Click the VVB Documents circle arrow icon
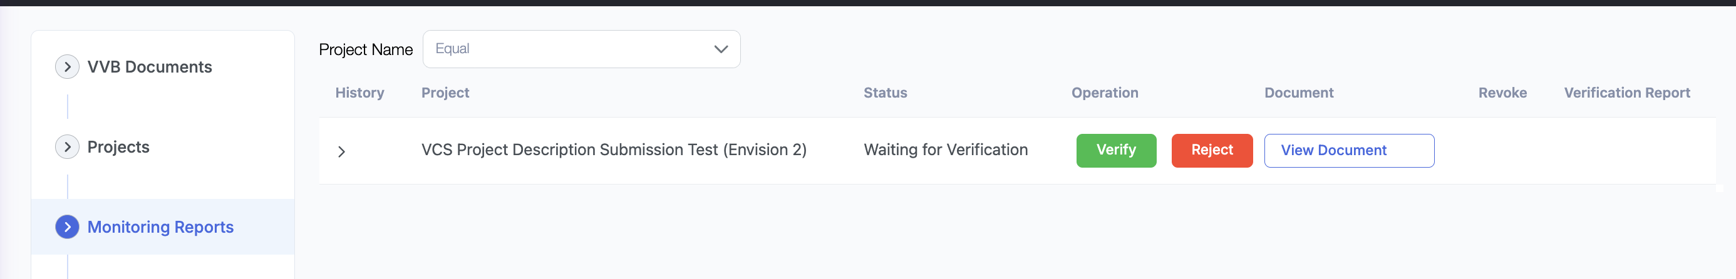 [67, 67]
